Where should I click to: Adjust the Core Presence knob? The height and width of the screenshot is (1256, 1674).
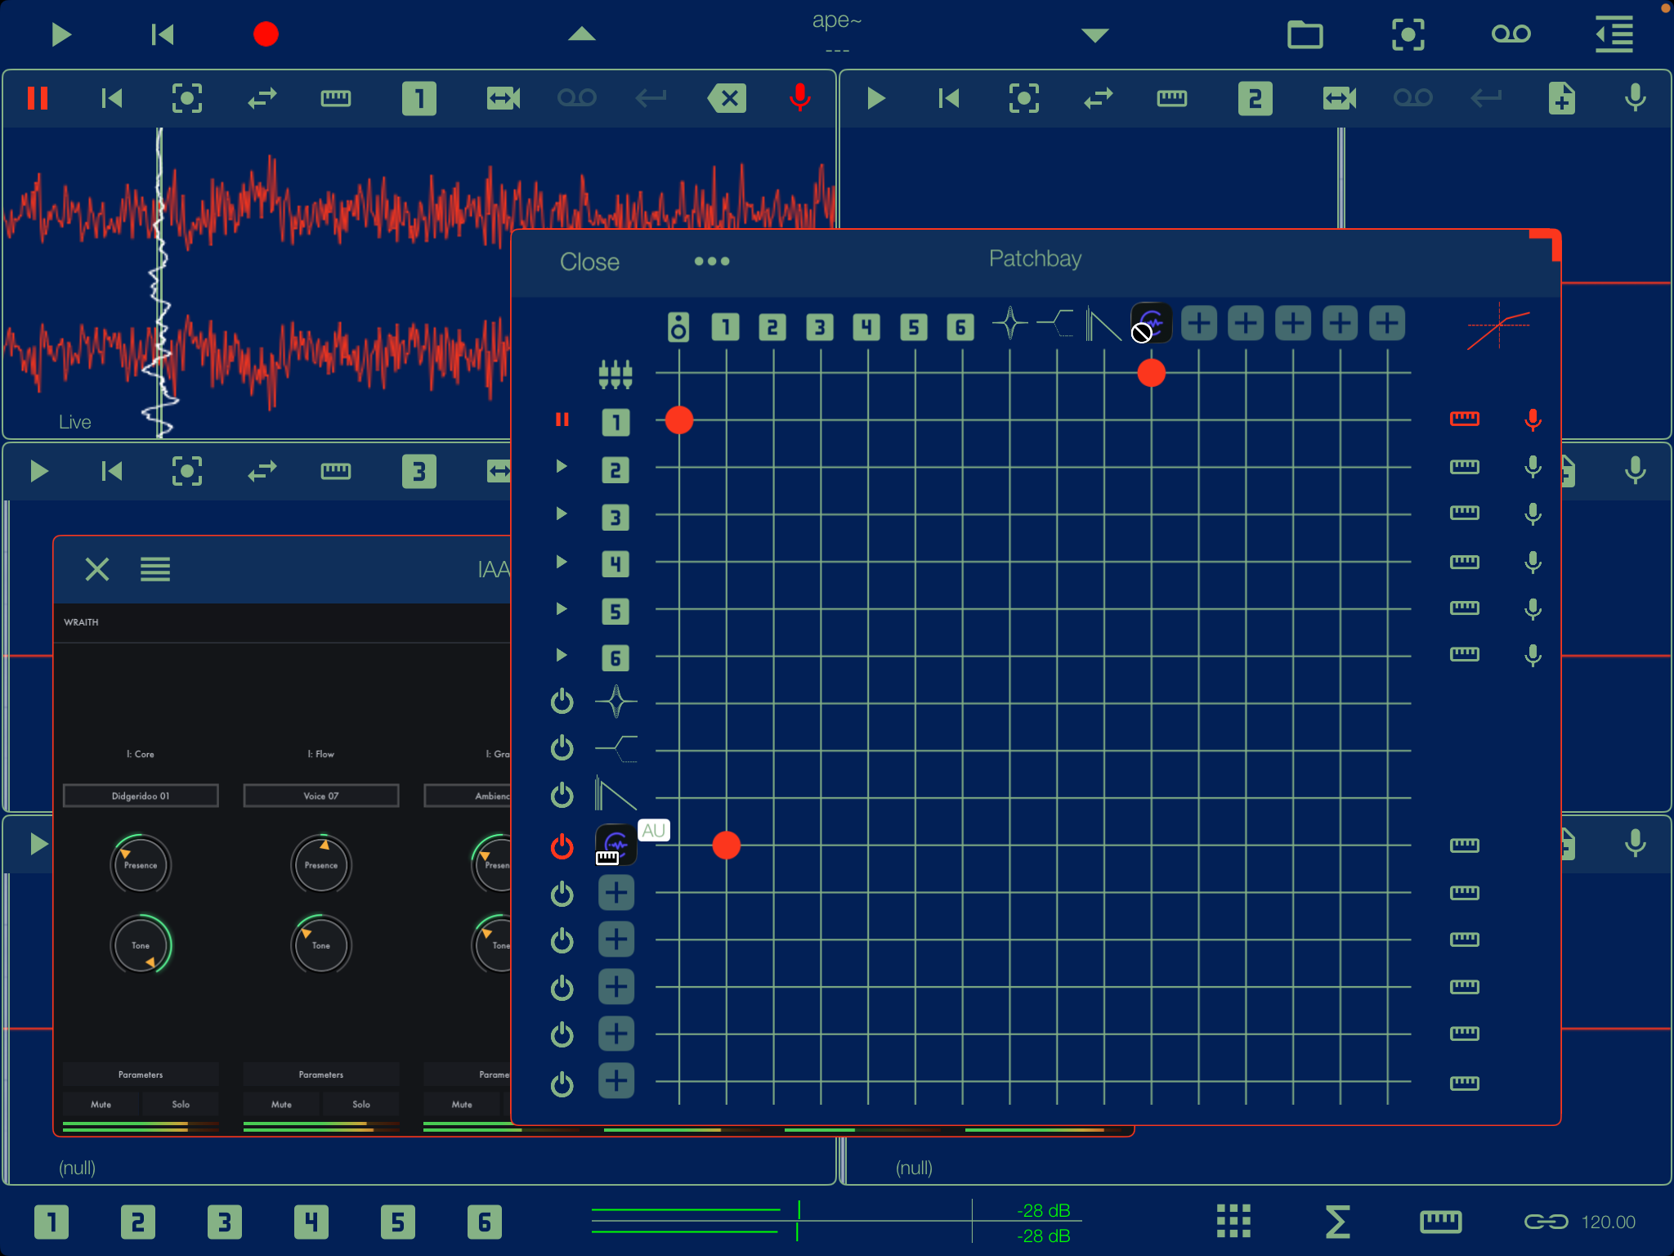[x=141, y=865]
